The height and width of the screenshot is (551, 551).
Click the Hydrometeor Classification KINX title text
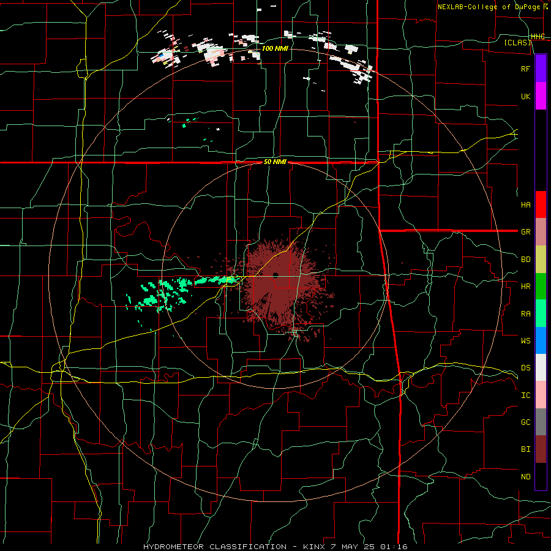pyautogui.click(x=275, y=547)
